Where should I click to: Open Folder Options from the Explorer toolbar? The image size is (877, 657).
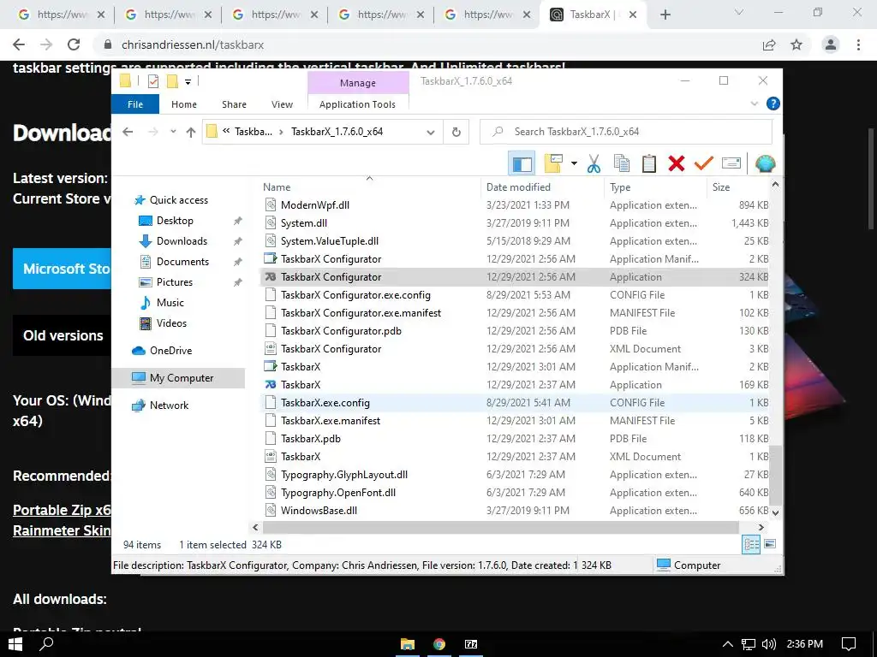pyautogui.click(x=553, y=163)
